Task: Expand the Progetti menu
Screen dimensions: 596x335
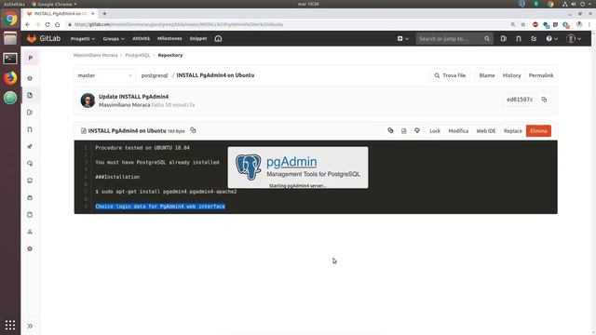Action: 83,39
